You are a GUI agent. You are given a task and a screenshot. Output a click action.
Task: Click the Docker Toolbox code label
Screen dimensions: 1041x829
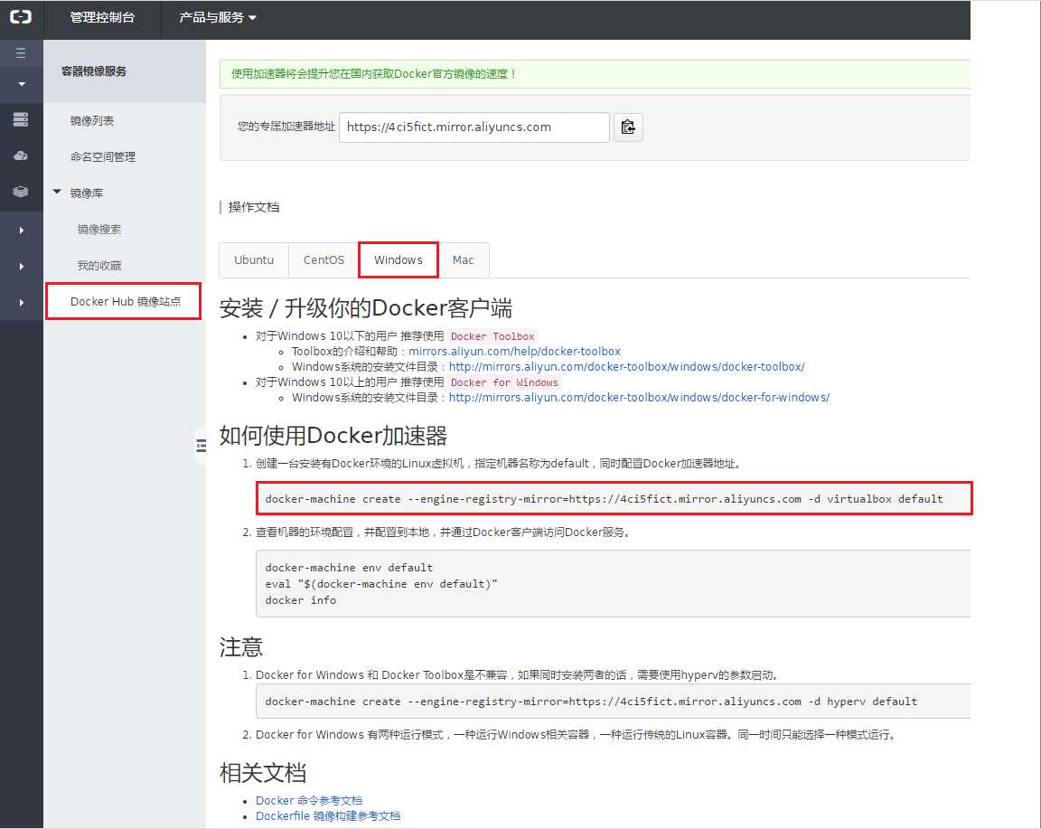click(x=492, y=336)
